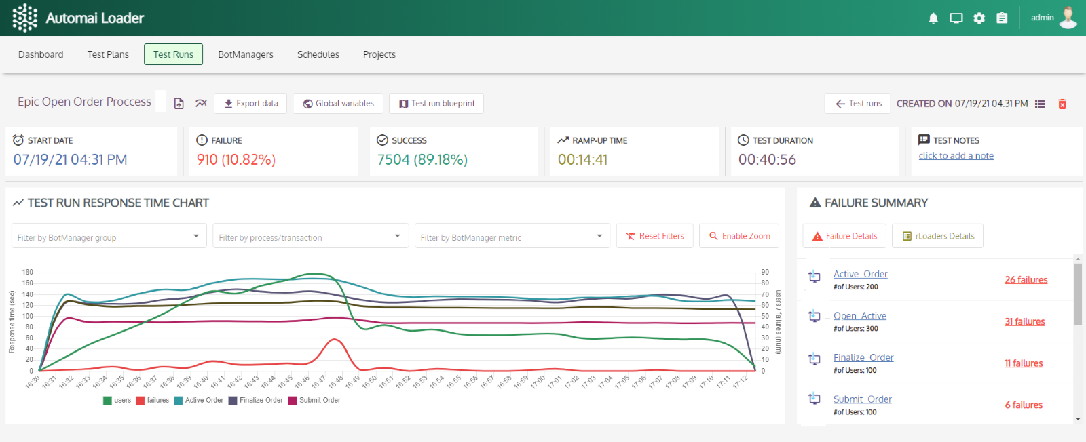
Task: Open the Filter by process/transaction dropdown
Action: 310,237
